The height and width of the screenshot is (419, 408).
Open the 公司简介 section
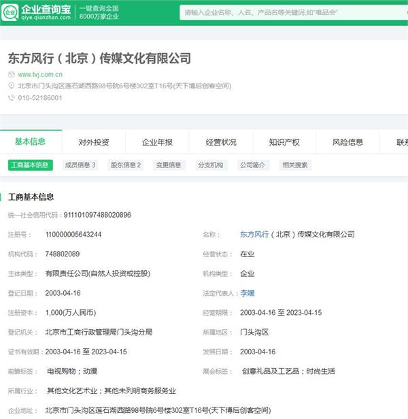pos(252,165)
